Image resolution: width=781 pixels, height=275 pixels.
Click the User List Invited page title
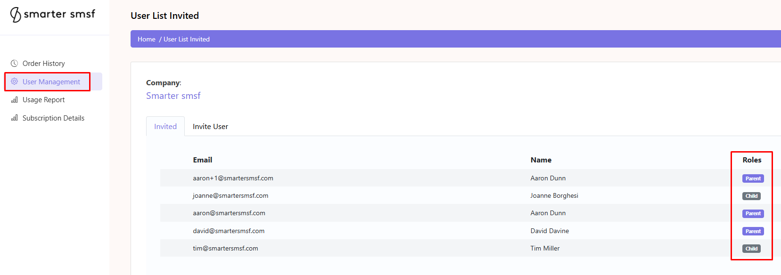coord(164,16)
